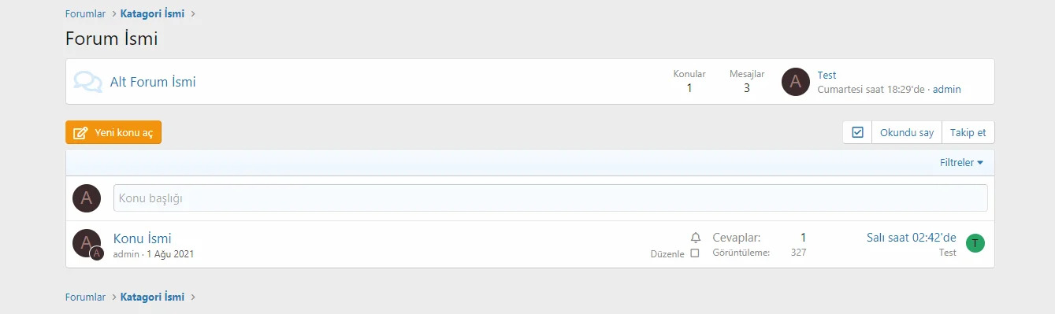Image resolution: width=1055 pixels, height=314 pixels.
Task: Click chevron after Forumlar in bottom breadcrumb
Action: (x=113, y=297)
